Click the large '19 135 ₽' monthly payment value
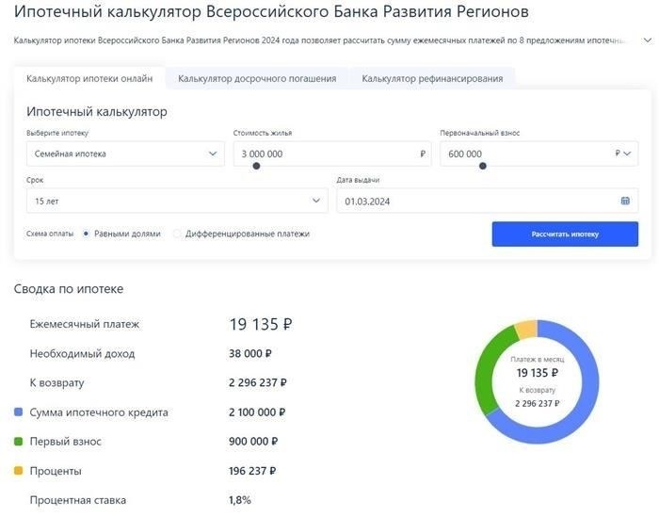 261,324
